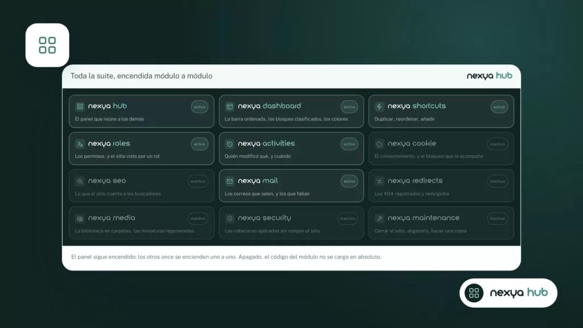Click description 'Los 404 registrados y redirigidos'
The height and width of the screenshot is (328, 583).
coord(412,194)
